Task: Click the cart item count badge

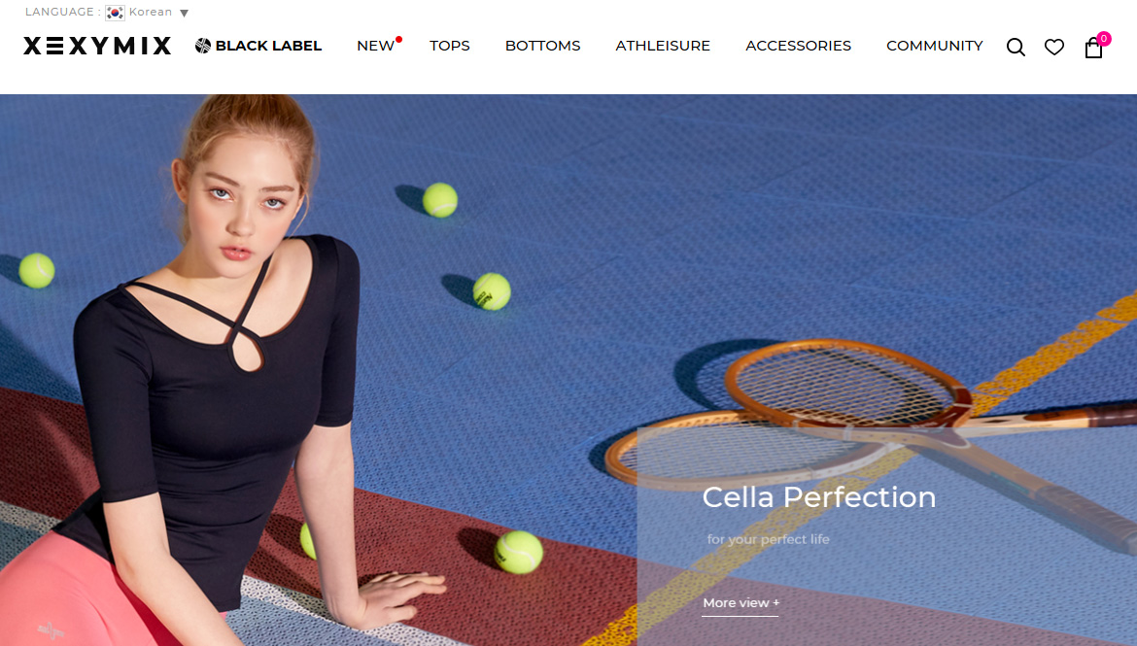Action: [1104, 39]
